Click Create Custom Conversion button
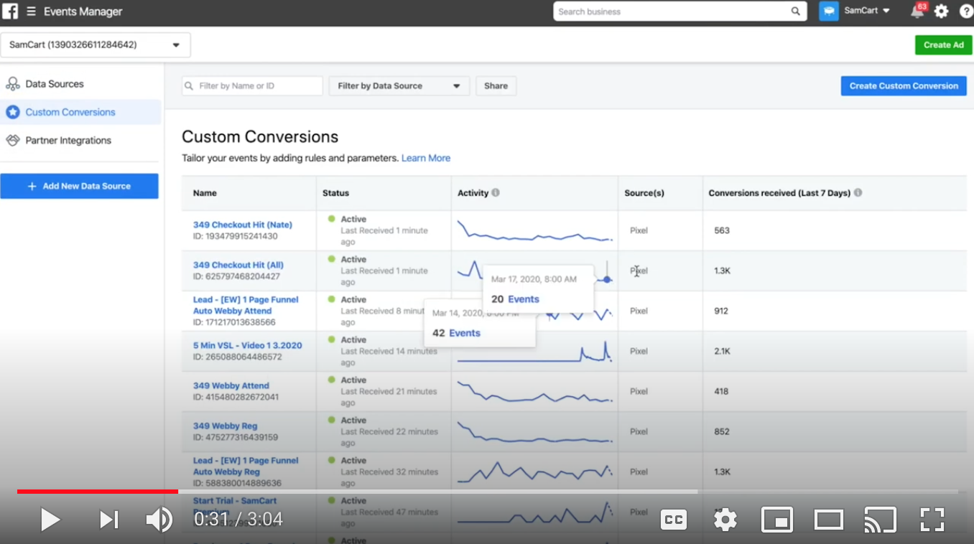Viewport: 974px width, 544px height. [904, 86]
